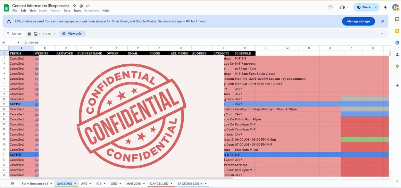Open Google Keep side panel icon
The height and width of the screenshot is (188, 401).
click(x=397, y=31)
